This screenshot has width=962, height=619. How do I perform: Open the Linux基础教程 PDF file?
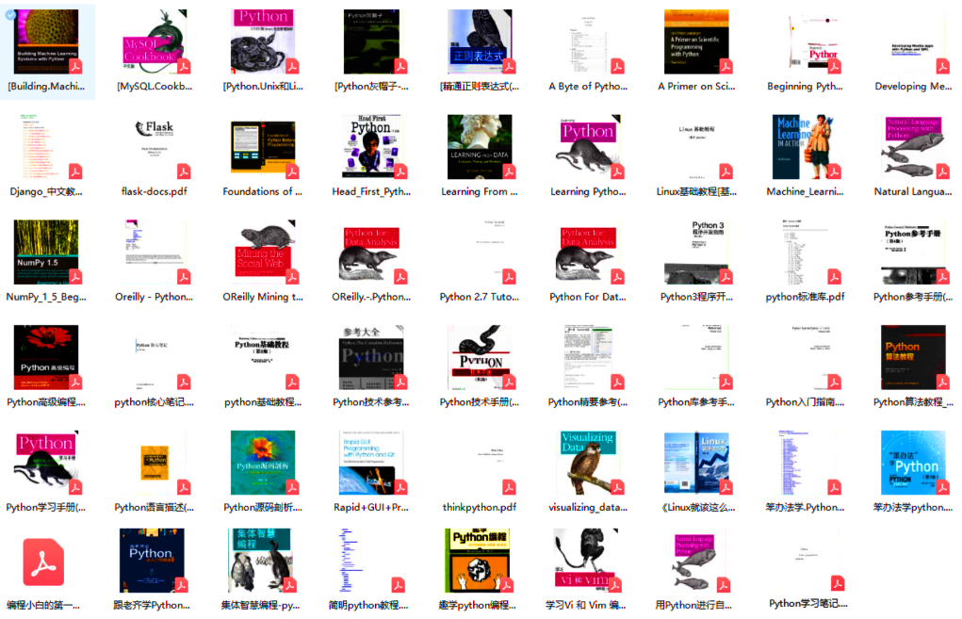697,147
